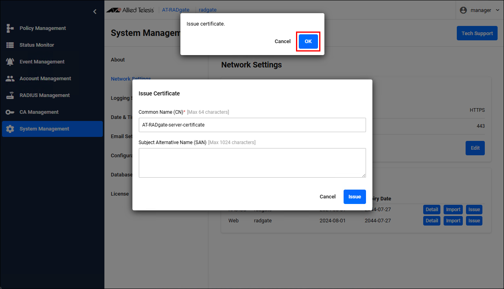
Task: Open the License tab
Action: tap(120, 194)
